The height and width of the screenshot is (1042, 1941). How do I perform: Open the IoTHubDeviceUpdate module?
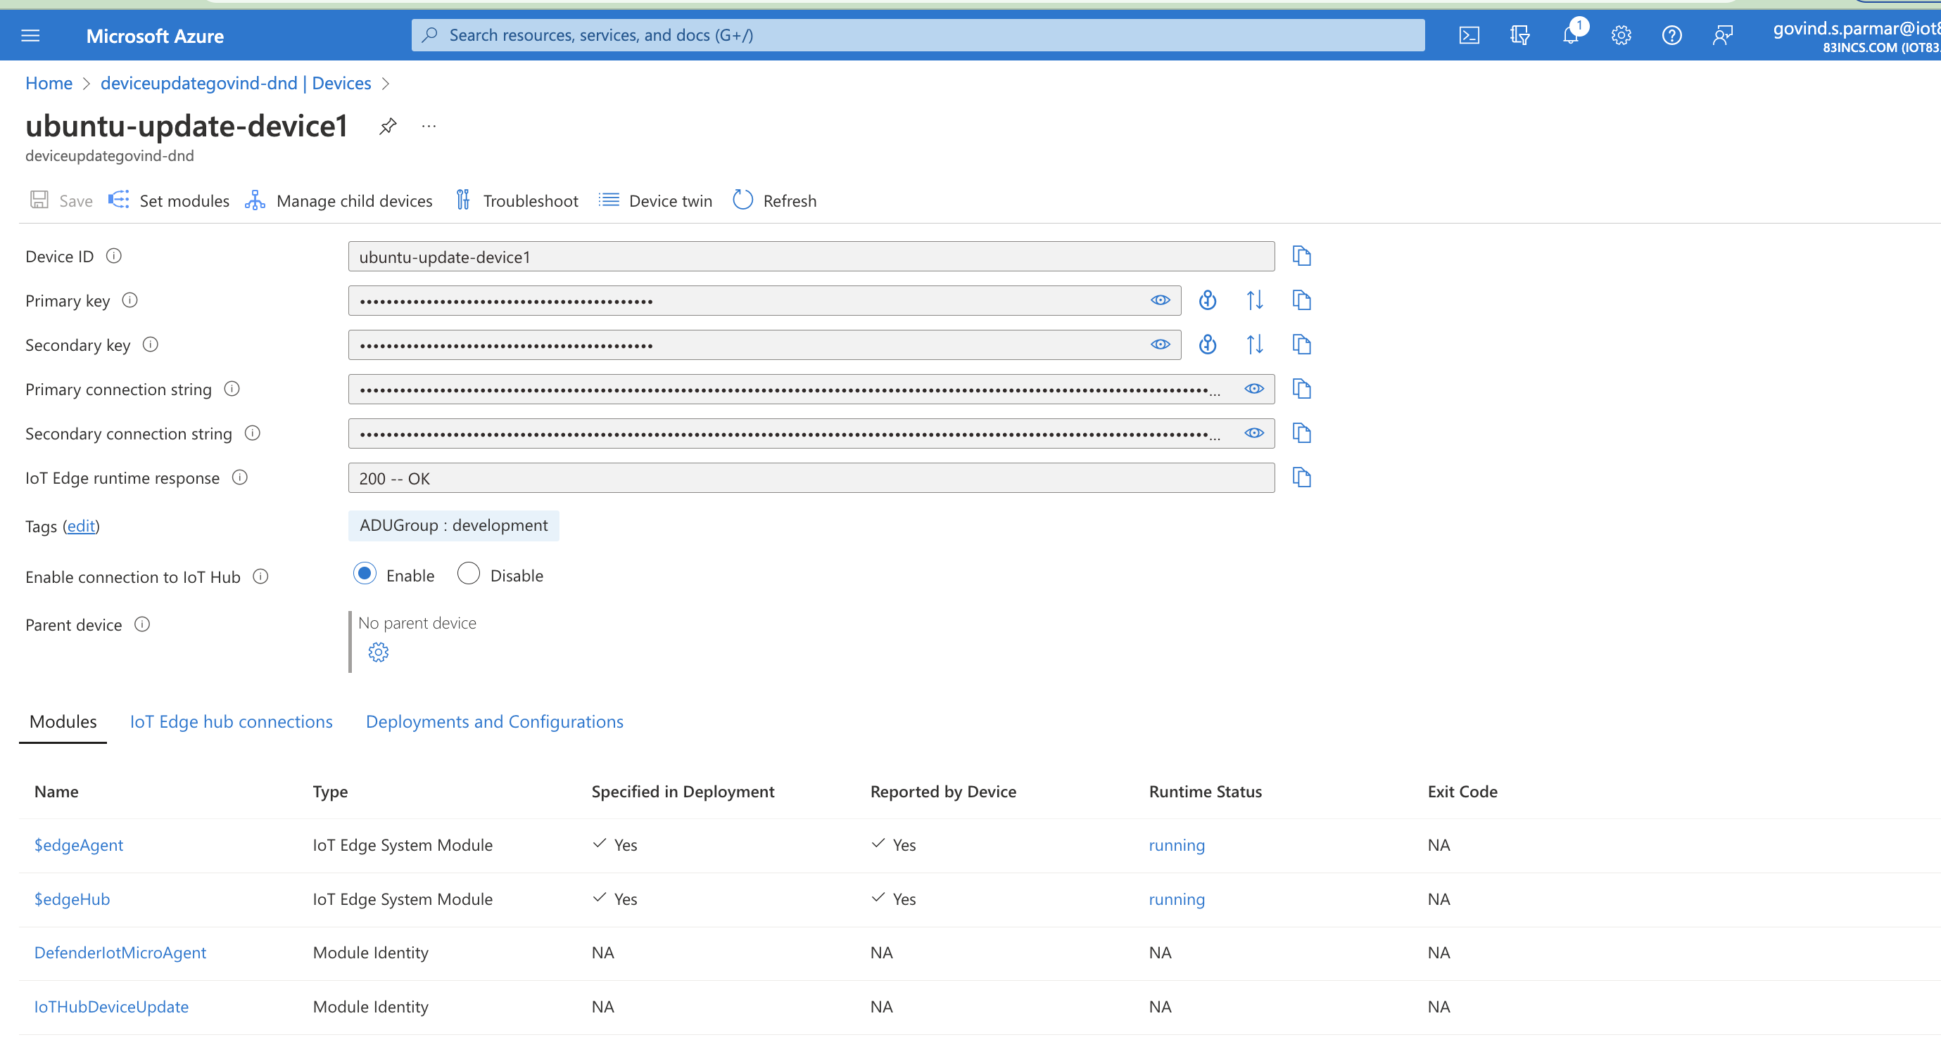tap(111, 1007)
